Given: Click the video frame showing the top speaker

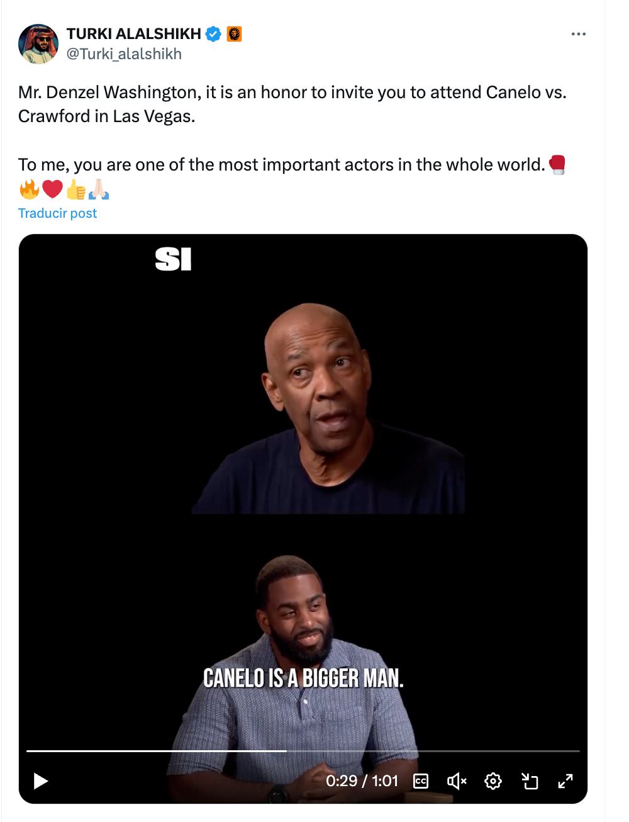Looking at the screenshot, I should [328, 408].
